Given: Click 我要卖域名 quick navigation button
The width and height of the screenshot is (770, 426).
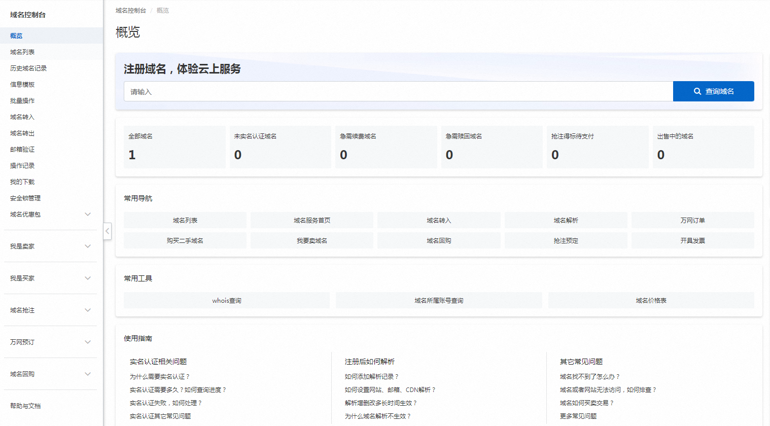Looking at the screenshot, I should coord(312,240).
